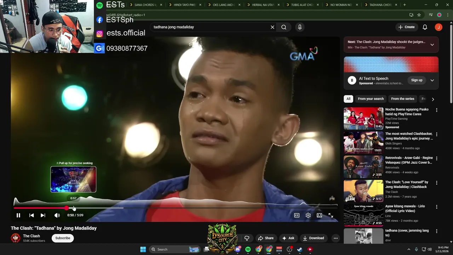The height and width of the screenshot is (255, 453).
Task: Click the Create button
Action: (406, 27)
